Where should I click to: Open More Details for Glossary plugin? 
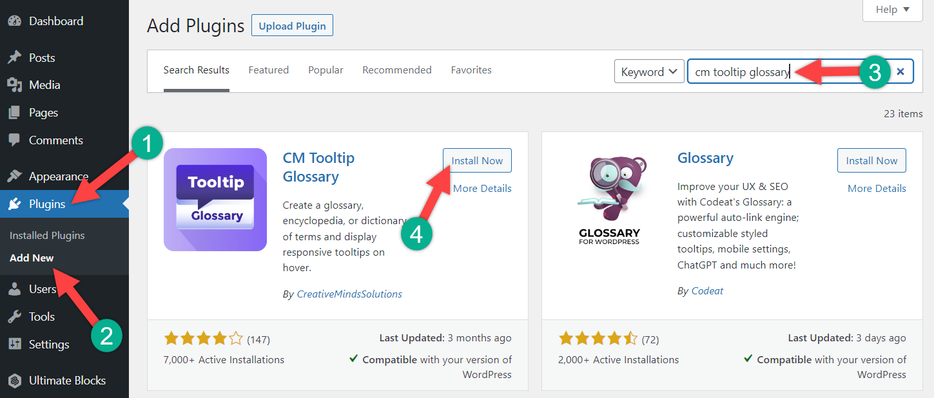[877, 189]
